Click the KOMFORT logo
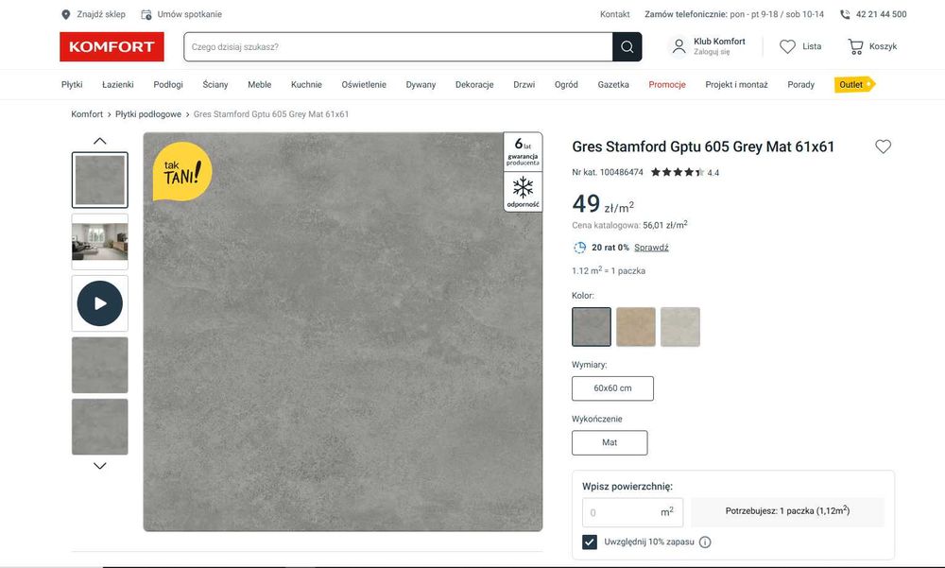This screenshot has width=945, height=568. point(112,46)
